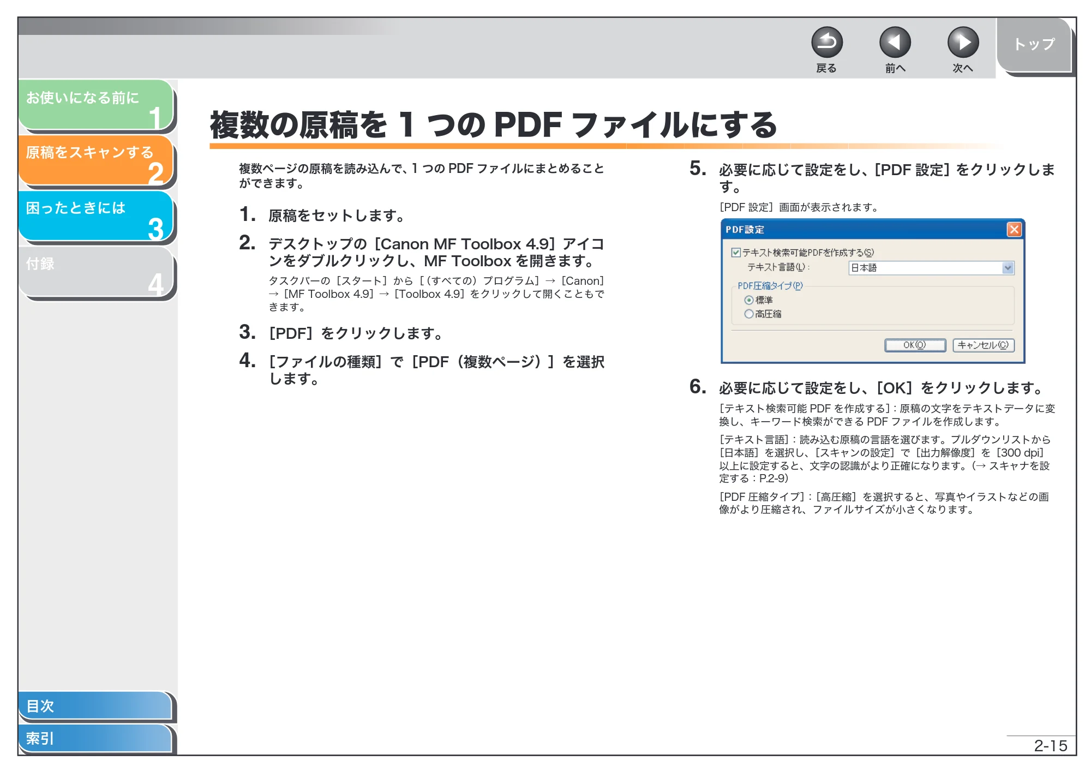Open chapter 4 付録 tab
1091x772 pixels.
coord(96,272)
